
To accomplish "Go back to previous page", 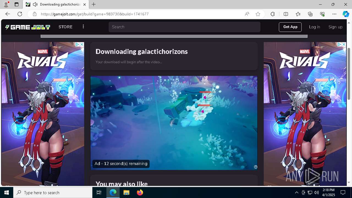I will [7, 14].
